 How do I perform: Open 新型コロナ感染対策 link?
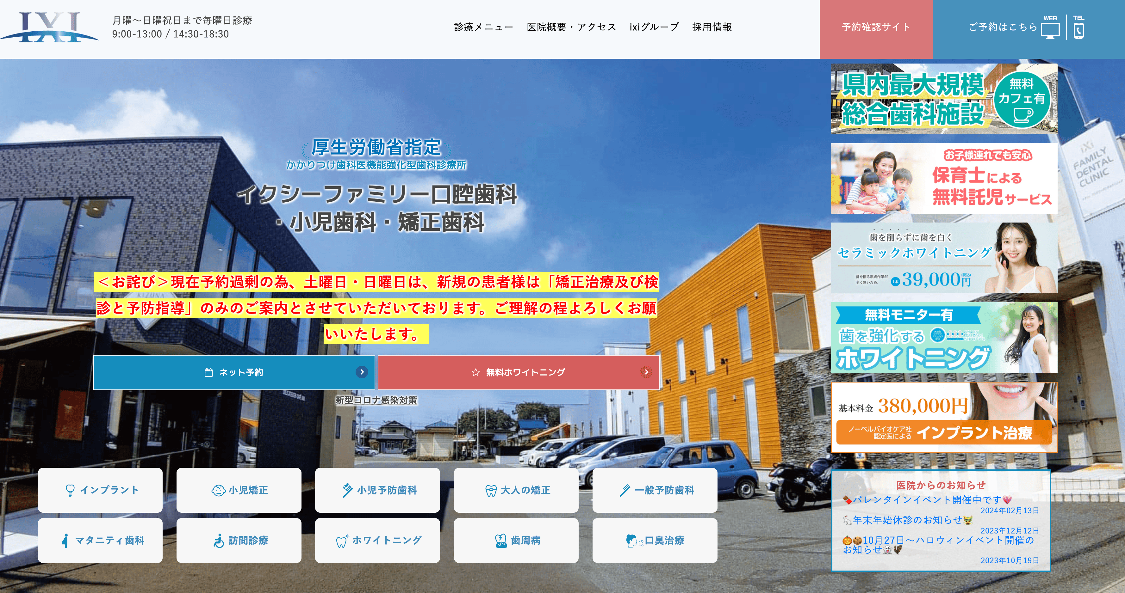point(376,400)
